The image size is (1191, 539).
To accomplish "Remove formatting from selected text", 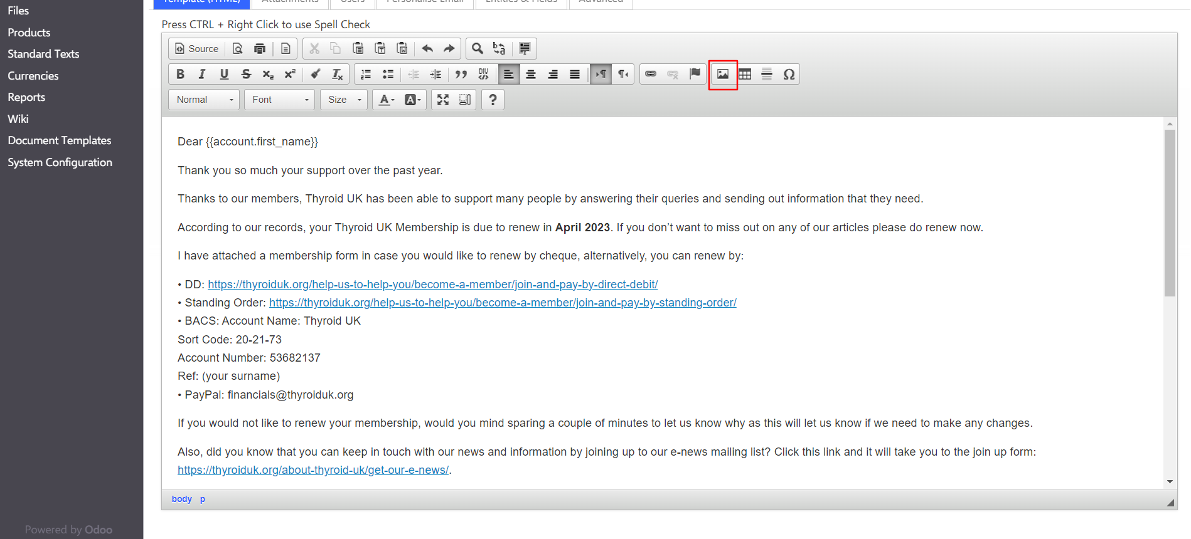I will point(337,74).
